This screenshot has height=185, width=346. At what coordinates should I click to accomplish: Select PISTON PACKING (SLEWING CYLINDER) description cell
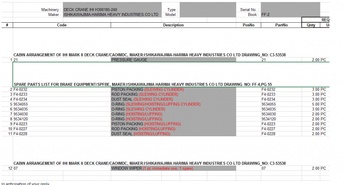[173, 89]
